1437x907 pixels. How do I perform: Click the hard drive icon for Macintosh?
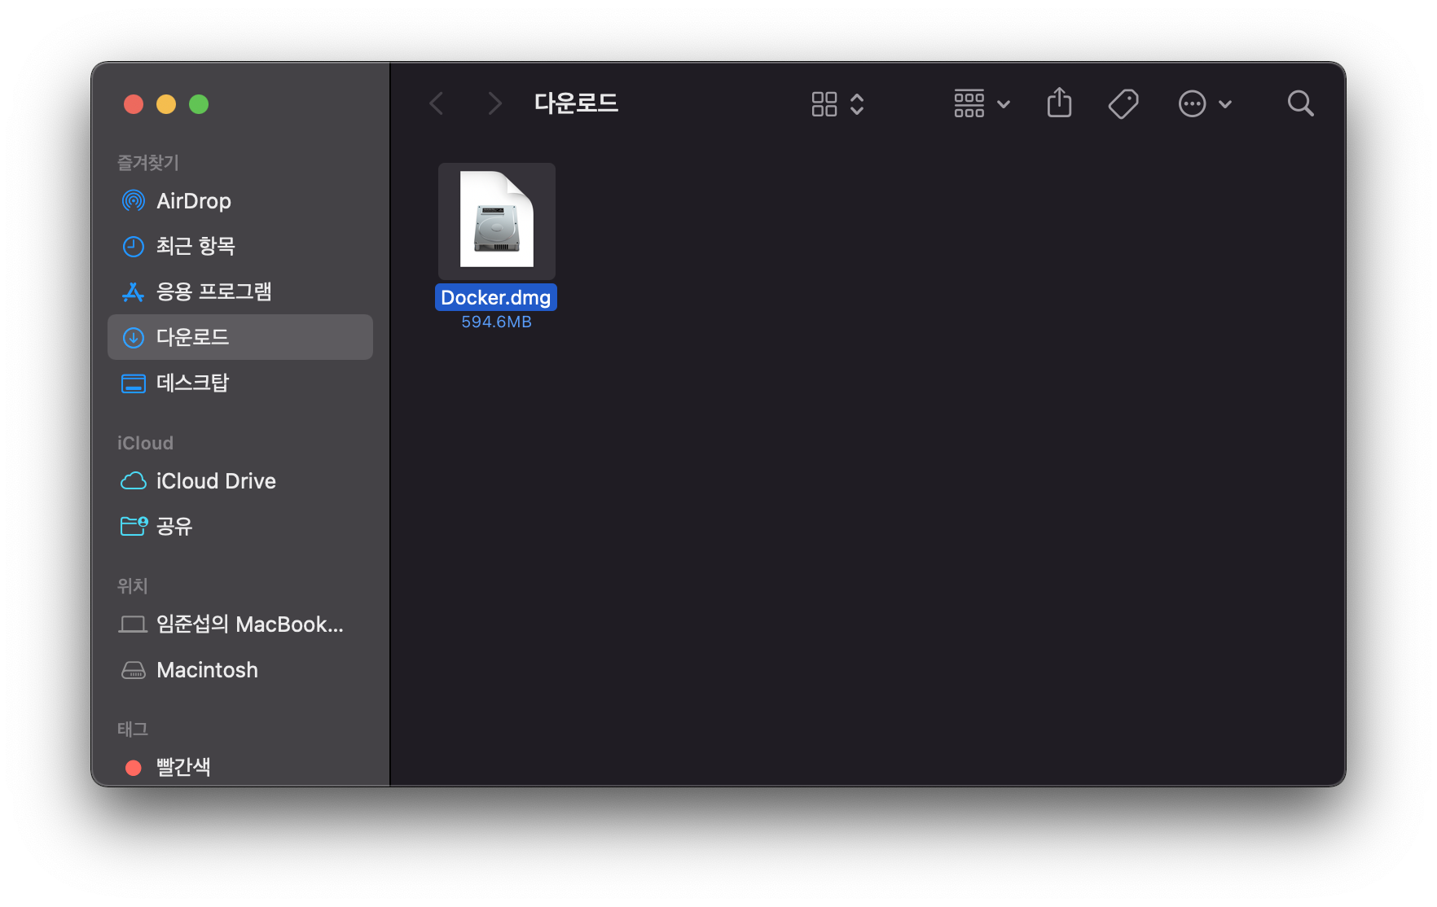[134, 670]
